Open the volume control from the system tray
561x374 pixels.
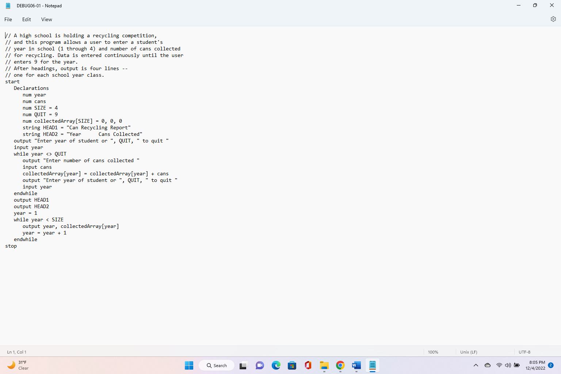(508, 365)
